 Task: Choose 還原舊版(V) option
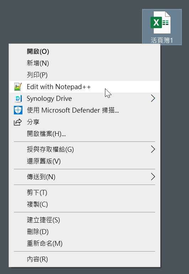click(84, 161)
